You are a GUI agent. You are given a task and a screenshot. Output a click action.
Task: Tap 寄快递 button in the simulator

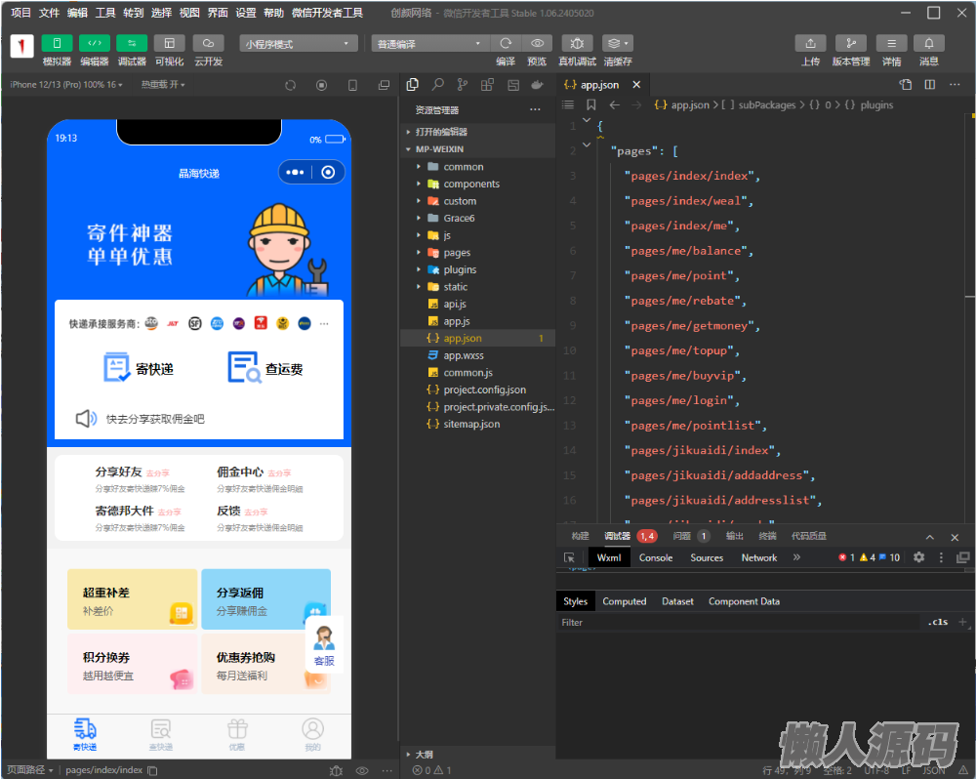(x=139, y=368)
